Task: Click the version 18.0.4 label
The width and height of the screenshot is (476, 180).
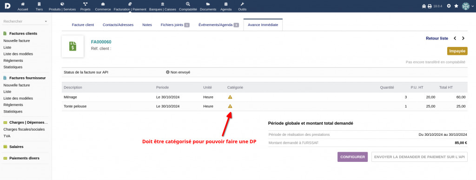Action: (437, 6)
